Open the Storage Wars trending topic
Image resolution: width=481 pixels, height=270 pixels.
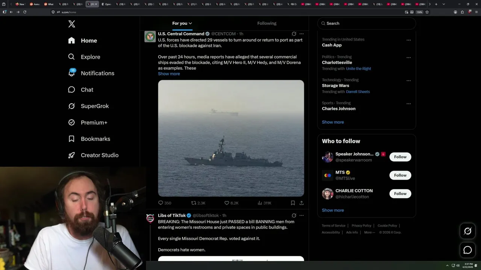[x=335, y=85]
